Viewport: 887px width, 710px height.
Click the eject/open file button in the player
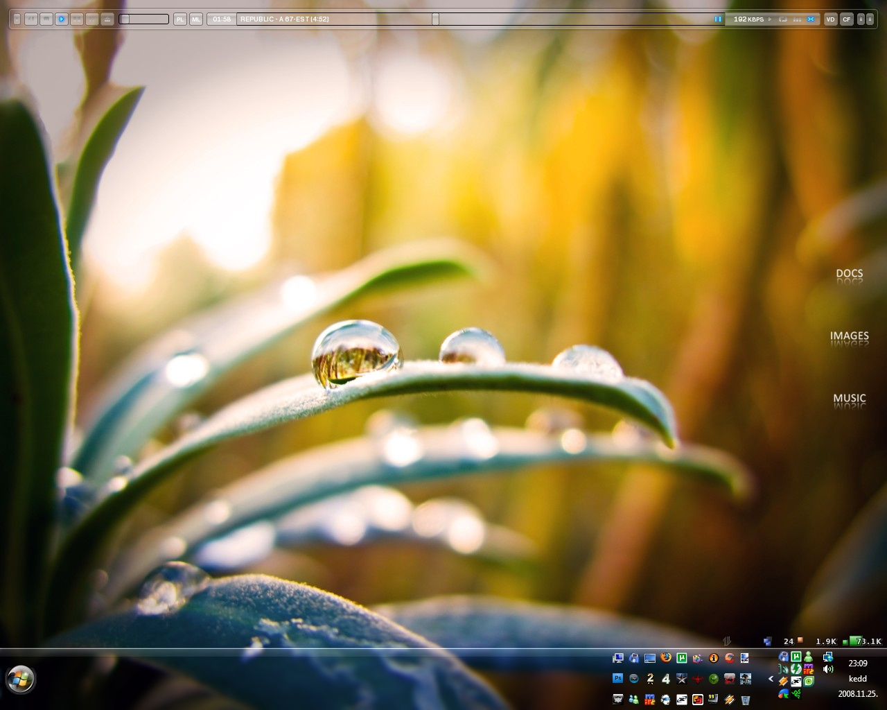tap(107, 19)
